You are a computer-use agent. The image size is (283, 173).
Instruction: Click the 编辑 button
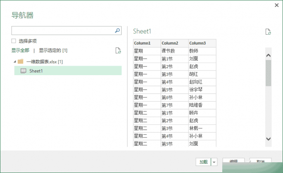(x=233, y=162)
